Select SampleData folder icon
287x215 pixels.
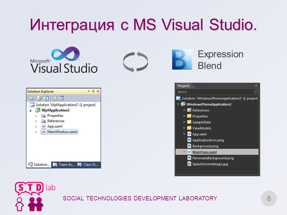click(189, 122)
